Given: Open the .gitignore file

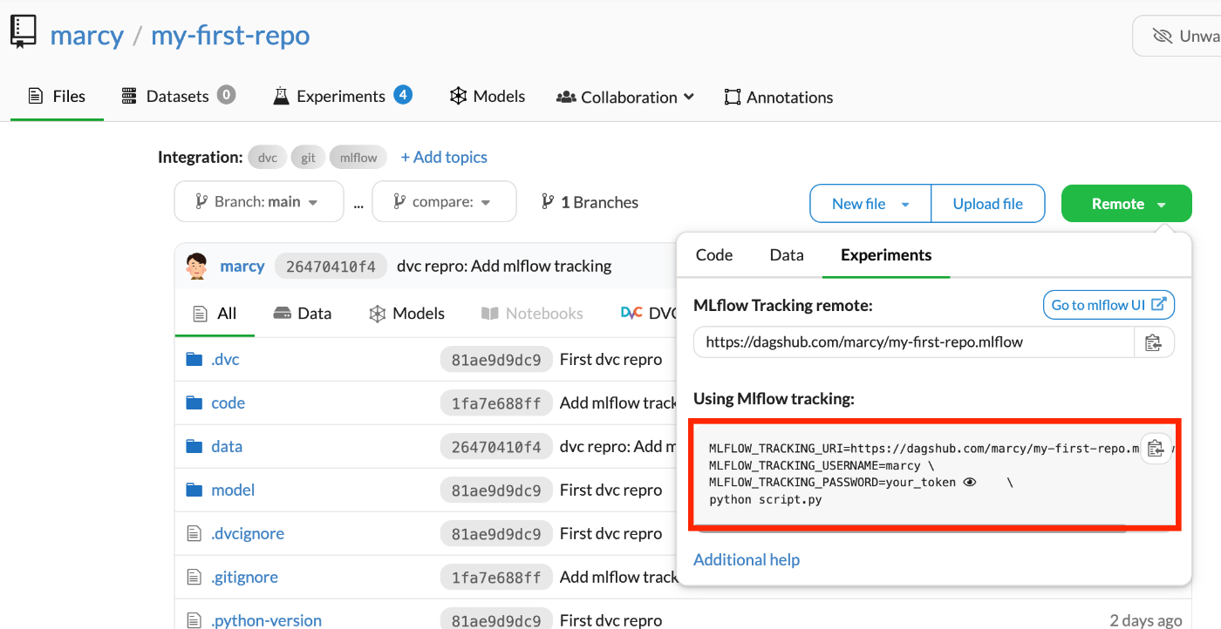Looking at the screenshot, I should (244, 577).
